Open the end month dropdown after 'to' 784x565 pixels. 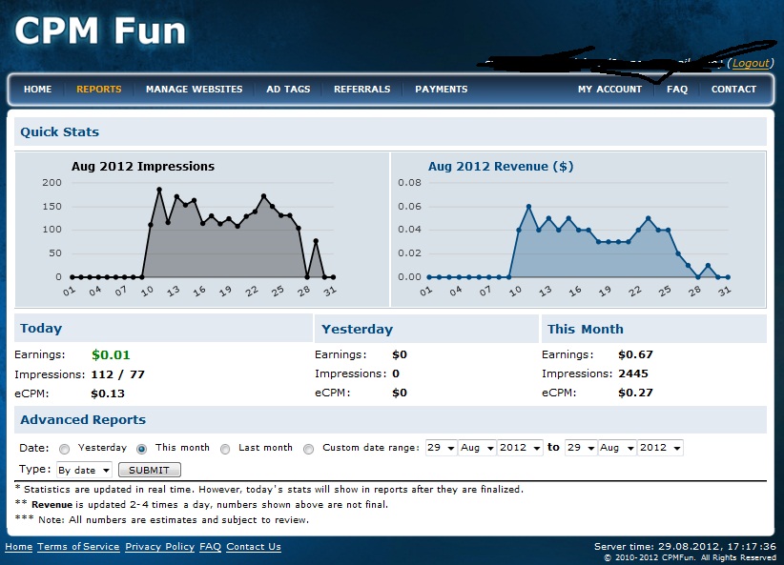click(x=617, y=448)
